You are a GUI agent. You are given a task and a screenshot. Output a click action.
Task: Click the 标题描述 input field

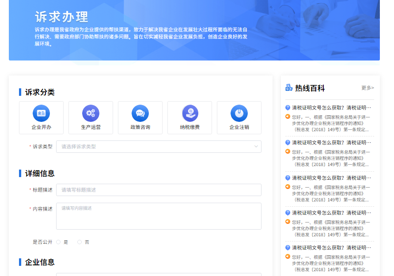(158, 190)
